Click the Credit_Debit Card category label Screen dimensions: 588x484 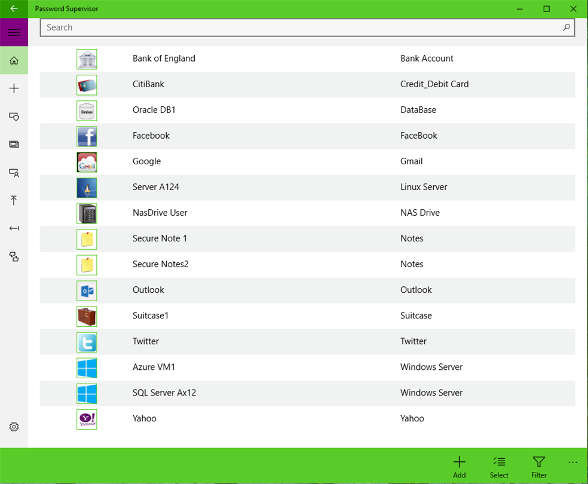[434, 84]
